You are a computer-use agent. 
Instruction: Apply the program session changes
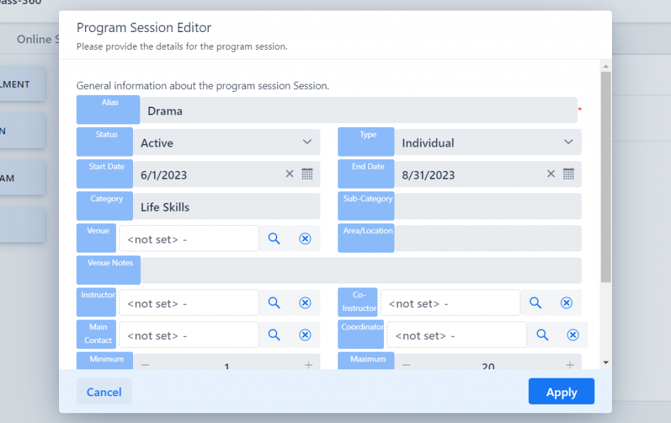(x=562, y=392)
